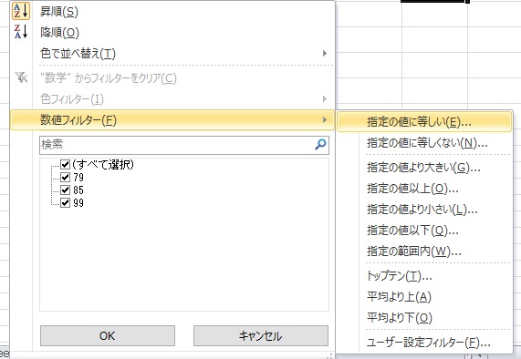
Task: Click the clear filter funnel icon
Action: click(21, 77)
